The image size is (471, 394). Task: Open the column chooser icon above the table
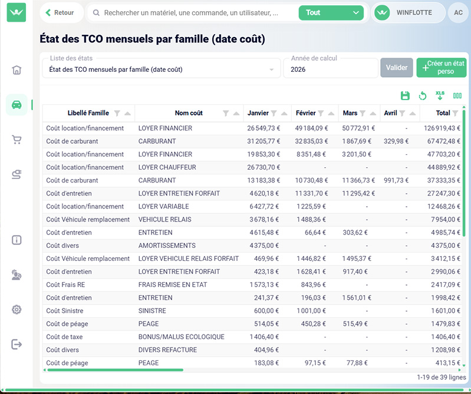point(457,96)
